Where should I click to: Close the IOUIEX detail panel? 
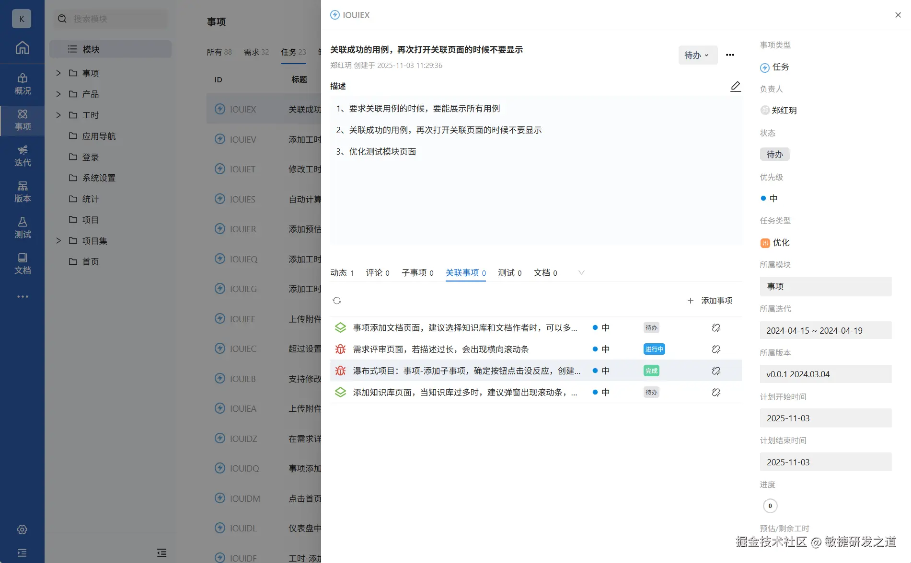pyautogui.click(x=898, y=15)
